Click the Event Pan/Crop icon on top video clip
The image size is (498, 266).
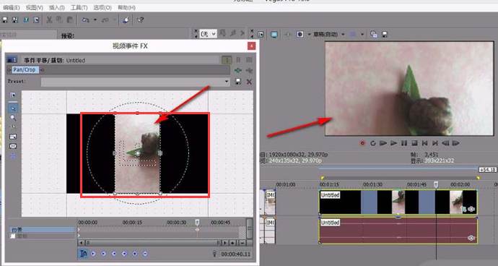point(463,209)
